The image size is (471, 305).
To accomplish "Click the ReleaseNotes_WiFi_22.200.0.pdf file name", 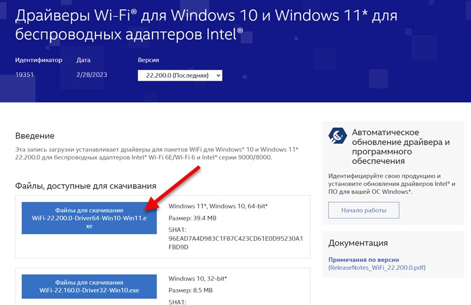I will [377, 268].
